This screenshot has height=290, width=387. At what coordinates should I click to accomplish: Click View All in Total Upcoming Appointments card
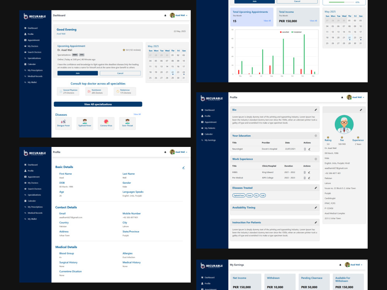coord(267,21)
